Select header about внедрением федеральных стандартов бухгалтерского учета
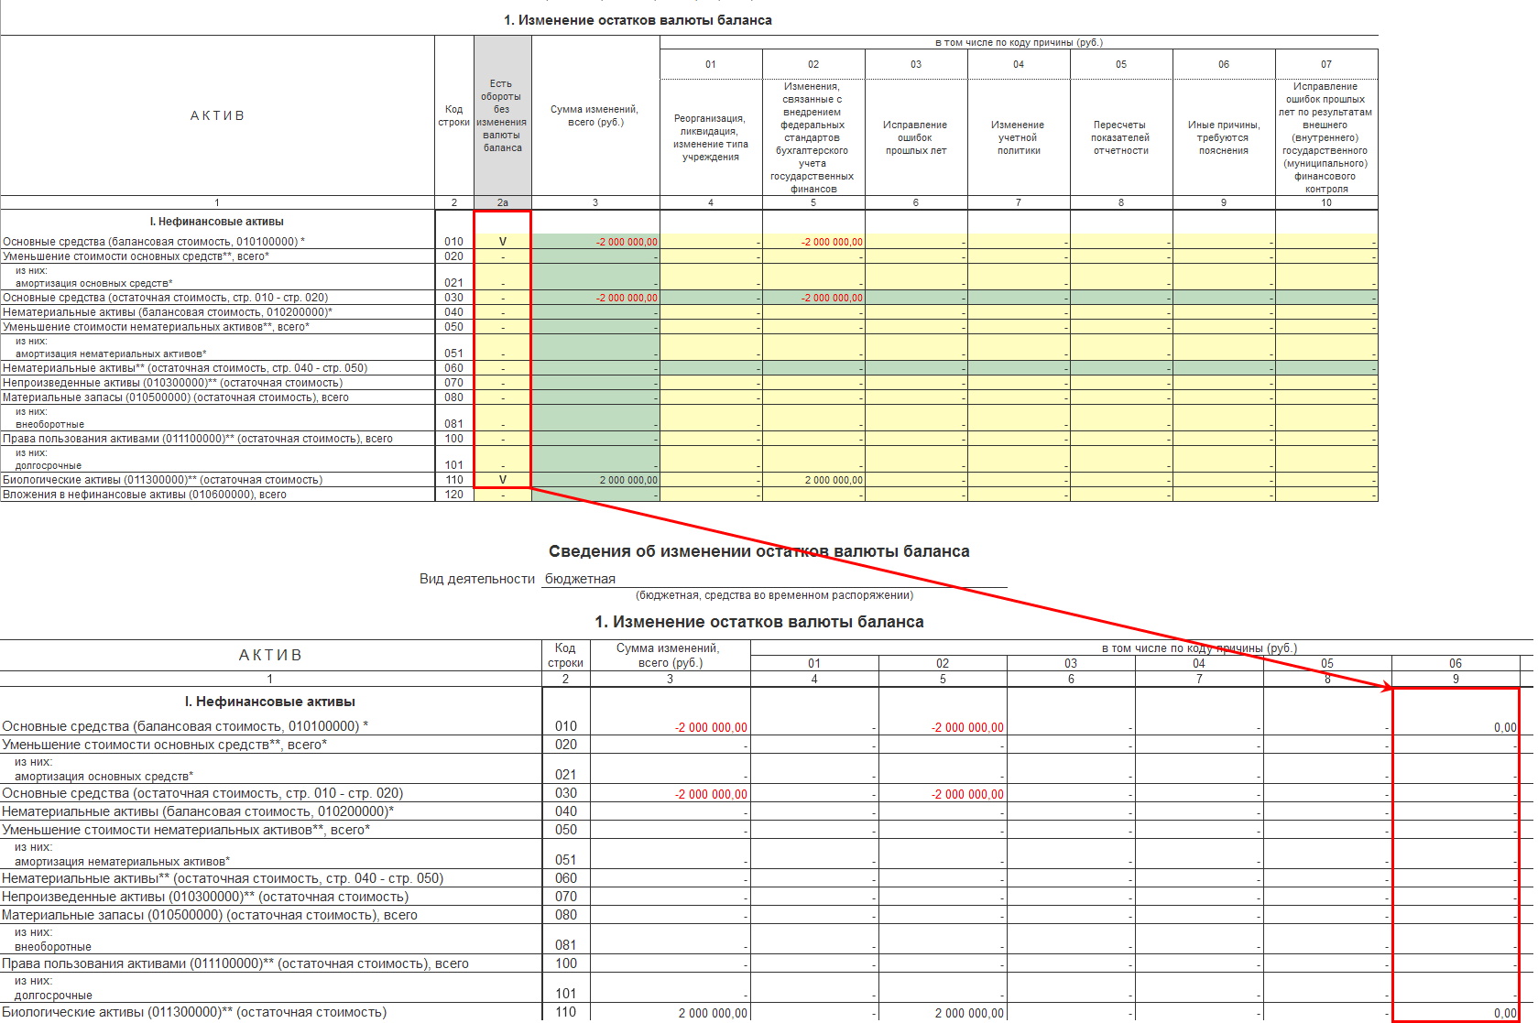Screen dimensions: 1538x1023 click(x=813, y=137)
